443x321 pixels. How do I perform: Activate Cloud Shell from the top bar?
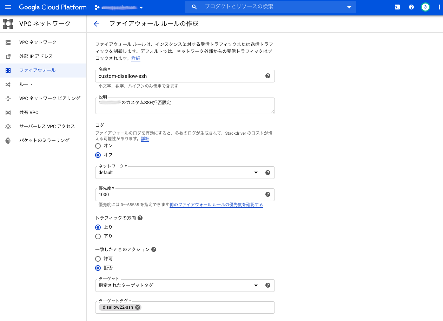397,7
